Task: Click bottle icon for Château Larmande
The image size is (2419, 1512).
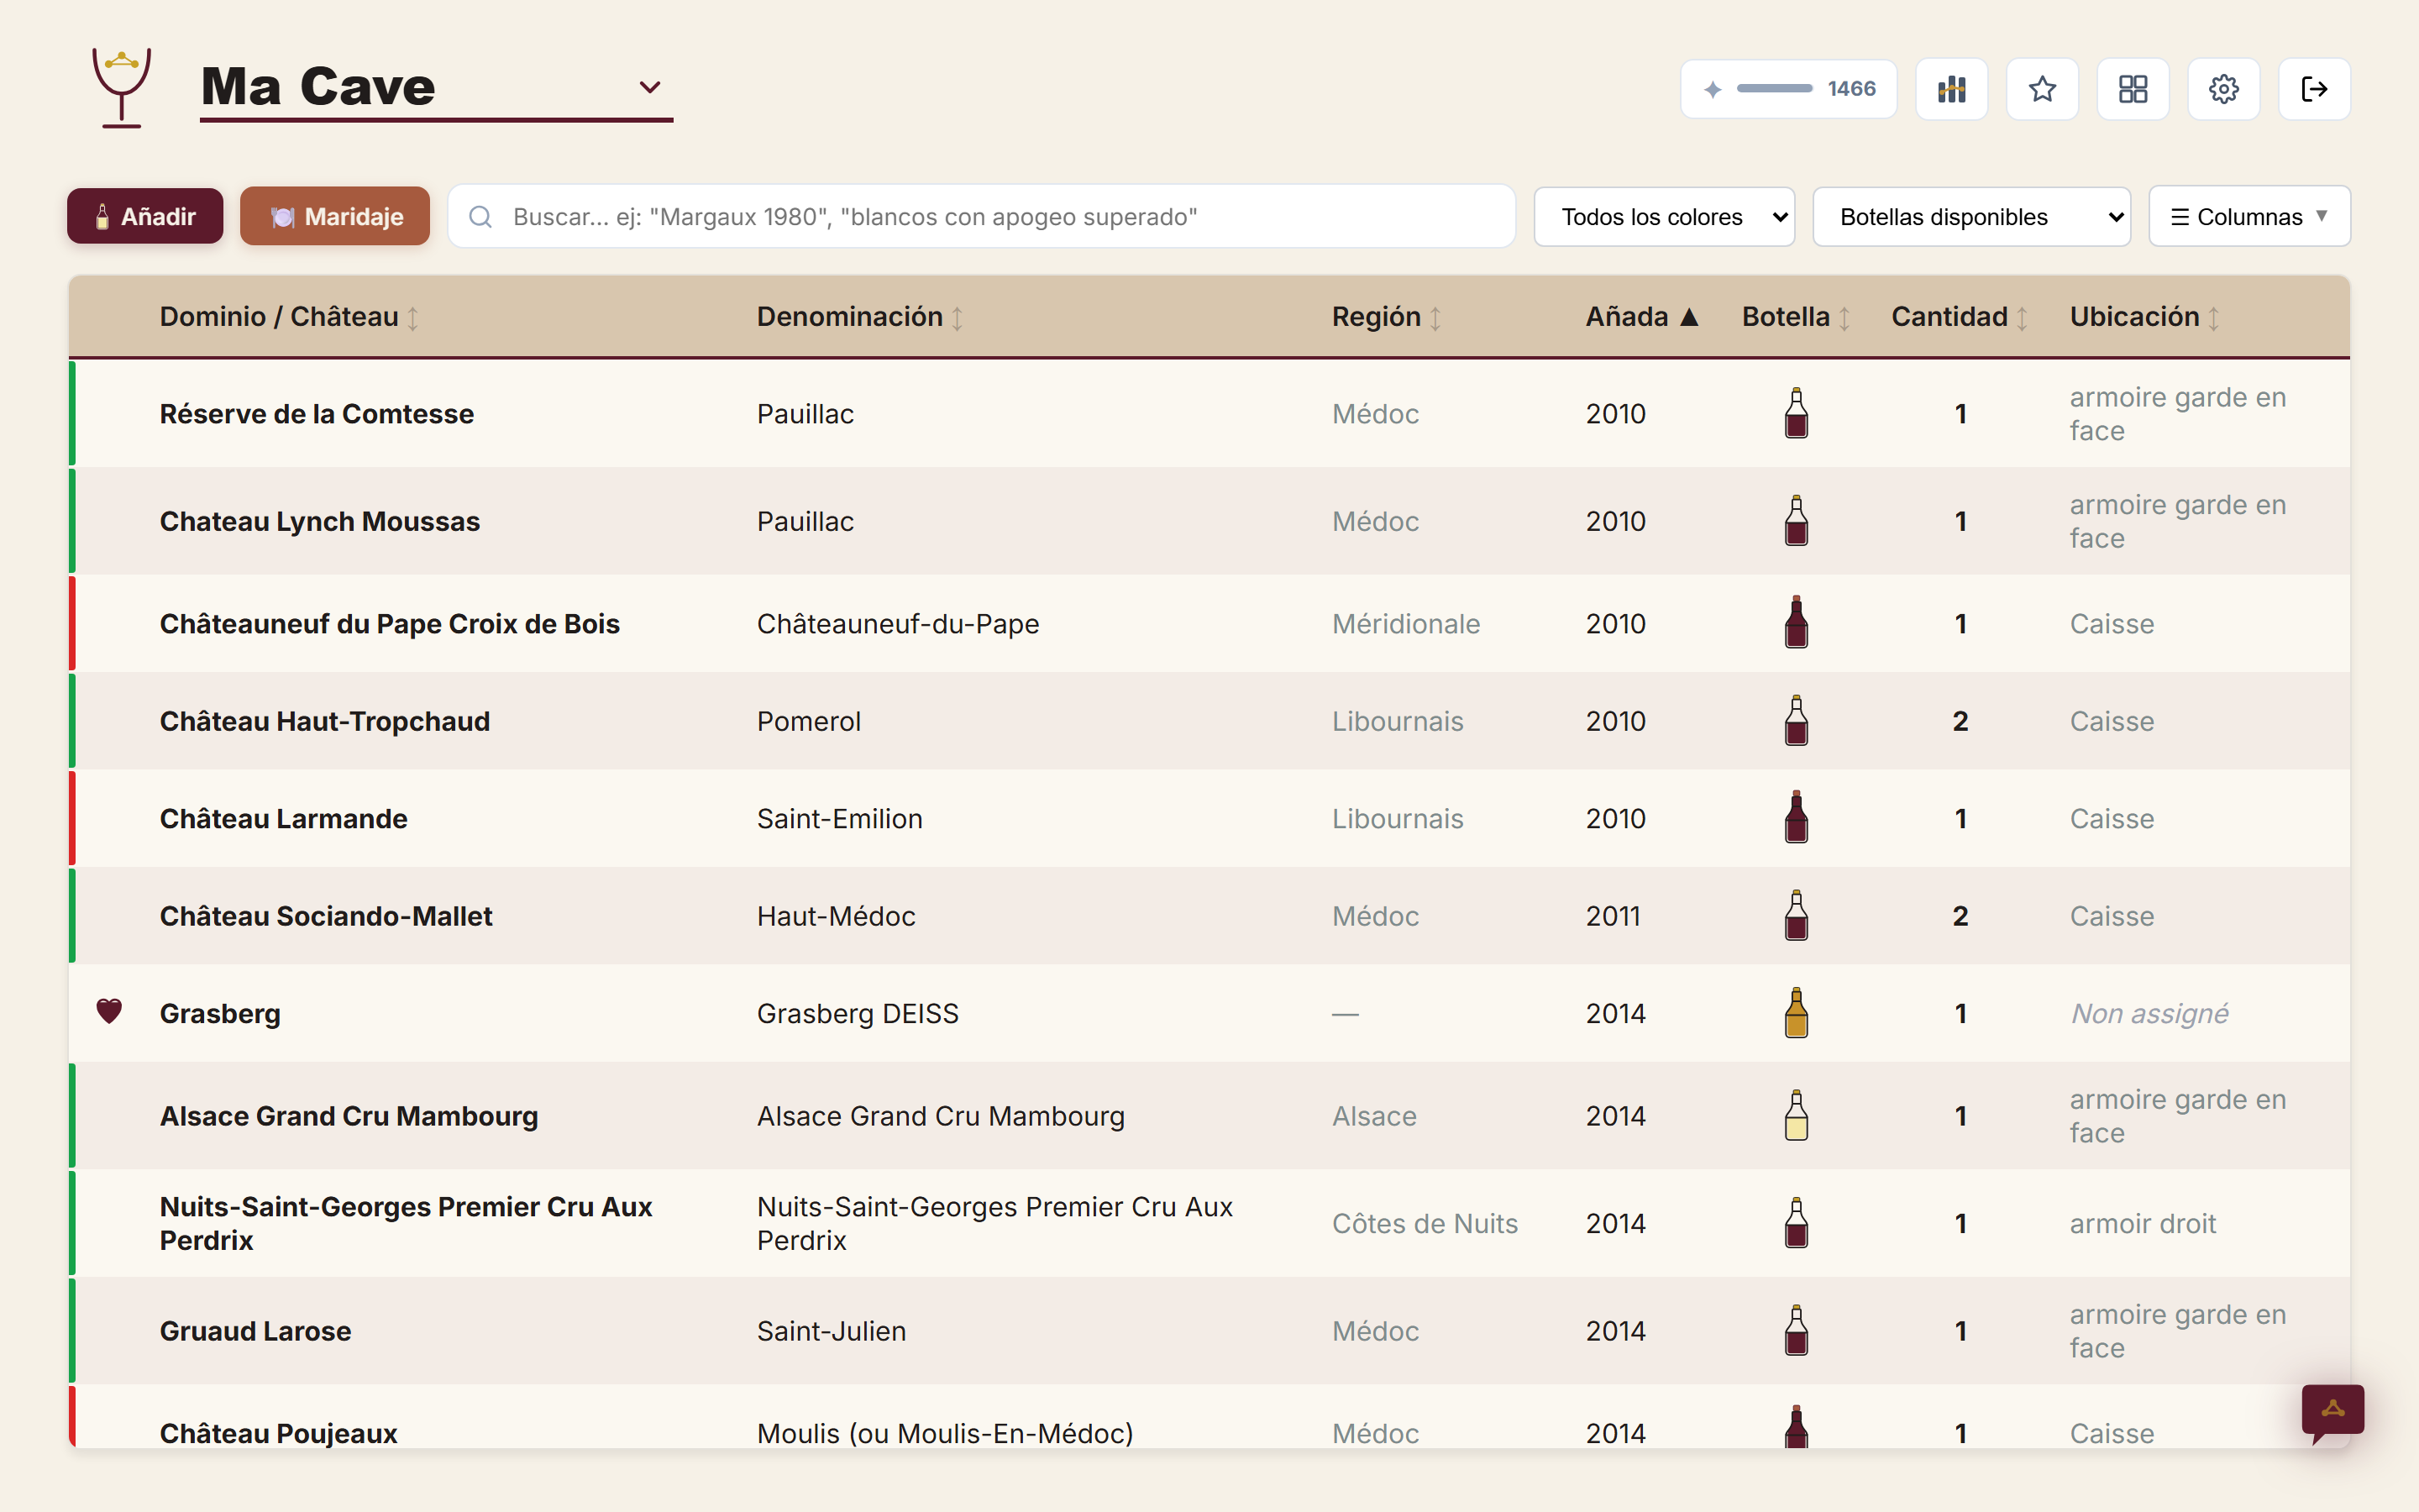Action: (1797, 817)
